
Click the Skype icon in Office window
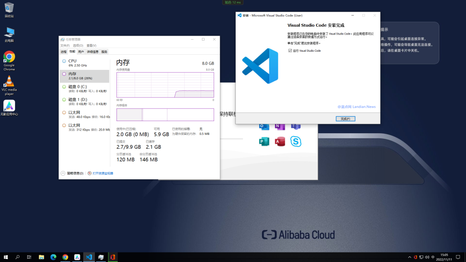tap(296, 141)
